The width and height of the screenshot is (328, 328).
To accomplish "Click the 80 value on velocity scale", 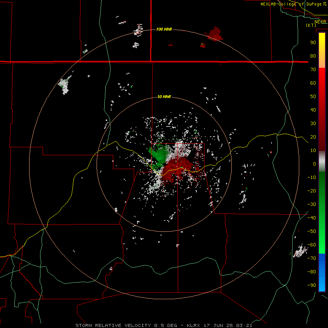I will pyautogui.click(x=313, y=56).
